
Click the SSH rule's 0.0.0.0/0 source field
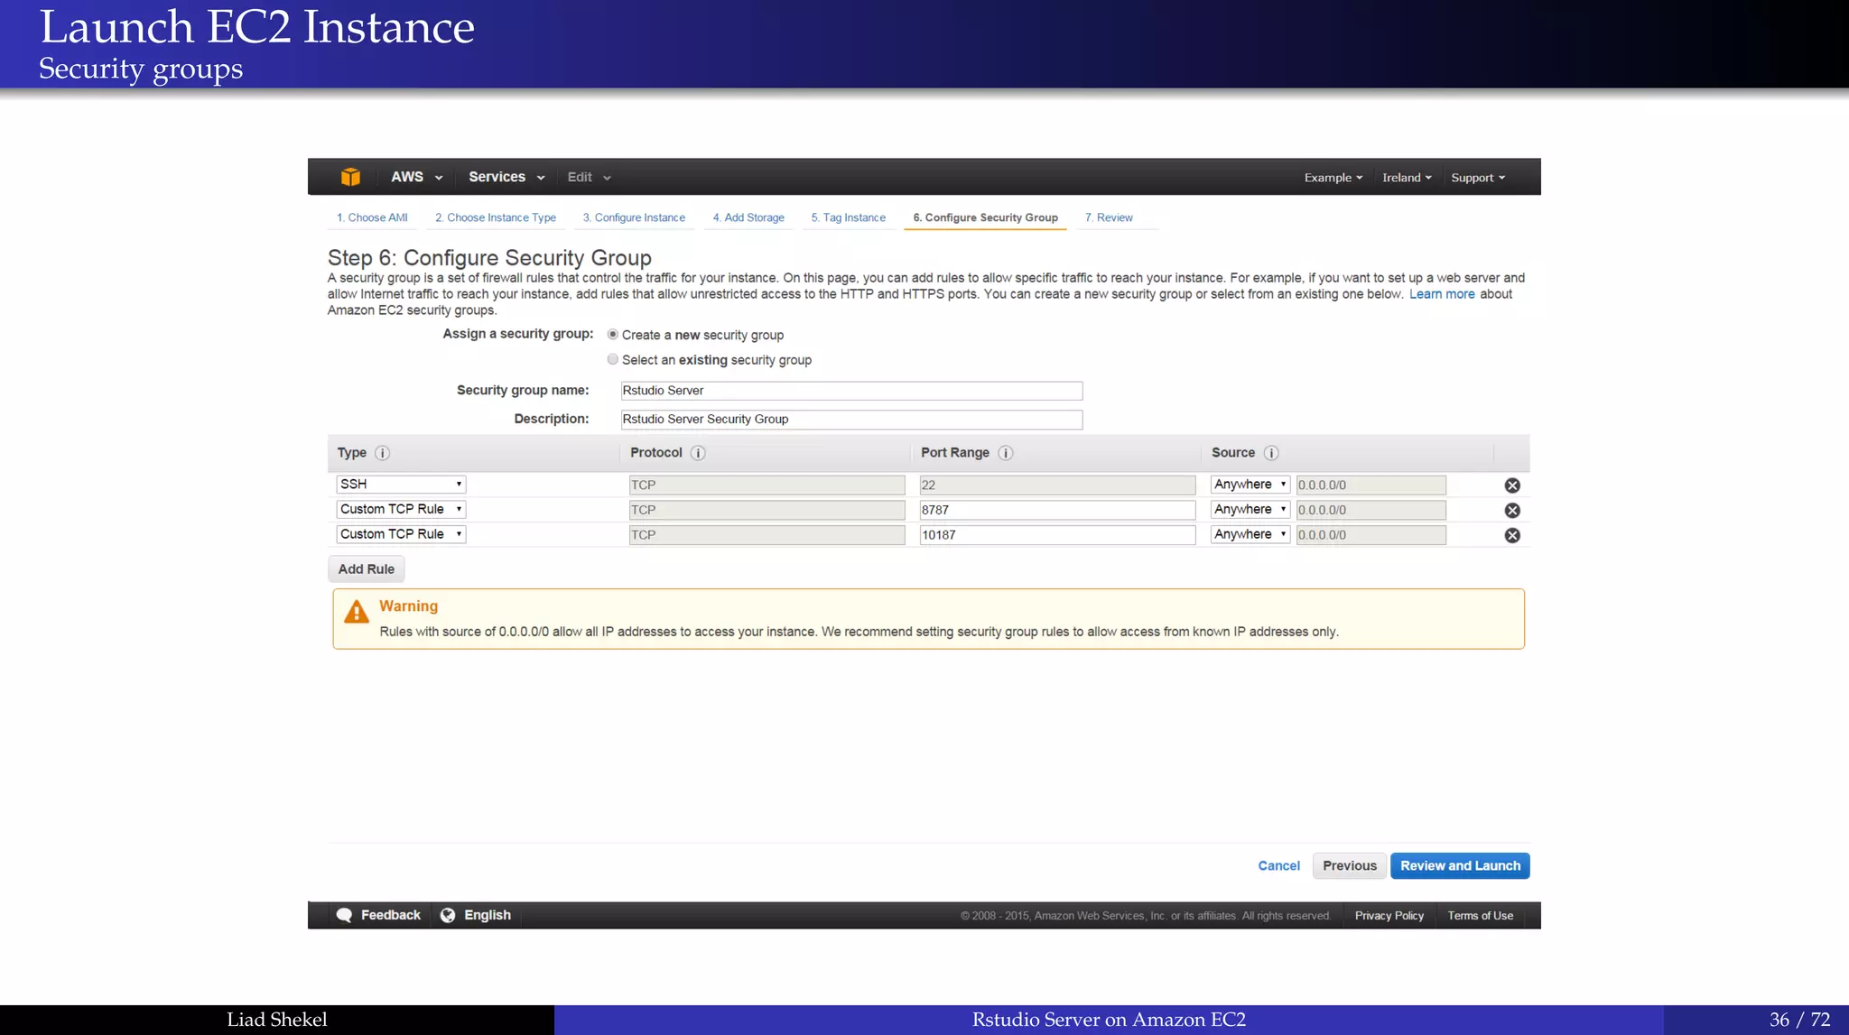click(x=1370, y=485)
